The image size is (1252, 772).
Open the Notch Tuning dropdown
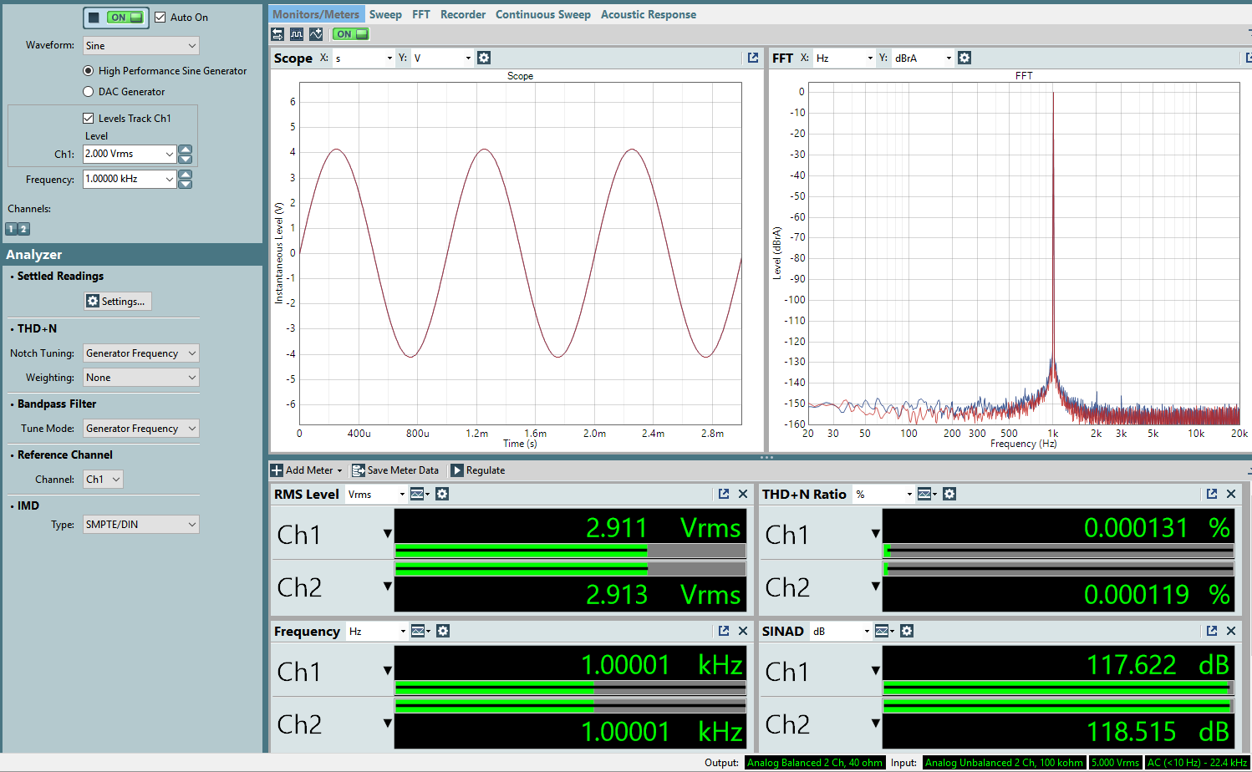(x=141, y=353)
